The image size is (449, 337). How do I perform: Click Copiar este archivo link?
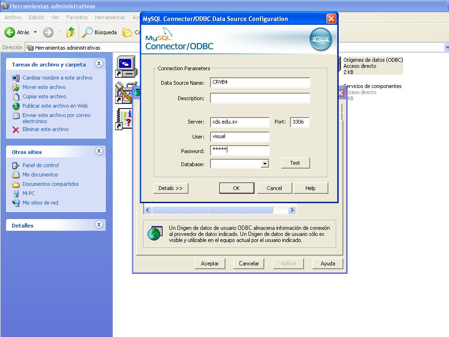[44, 96]
